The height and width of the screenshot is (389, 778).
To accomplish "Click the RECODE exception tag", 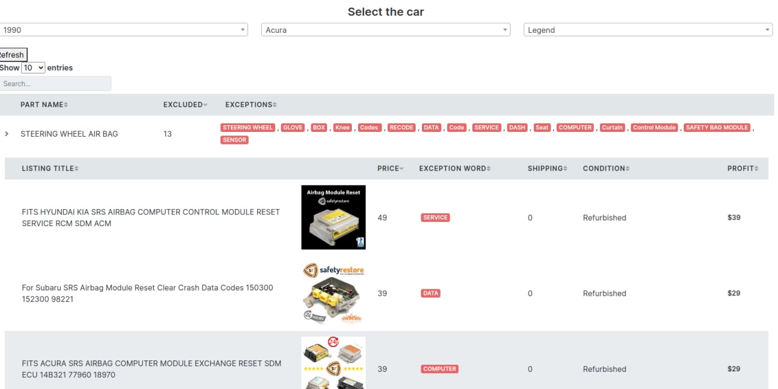I will pyautogui.click(x=401, y=128).
